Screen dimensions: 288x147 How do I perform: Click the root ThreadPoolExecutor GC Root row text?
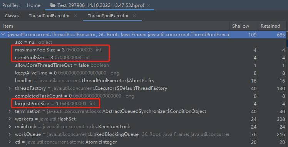point(118,35)
